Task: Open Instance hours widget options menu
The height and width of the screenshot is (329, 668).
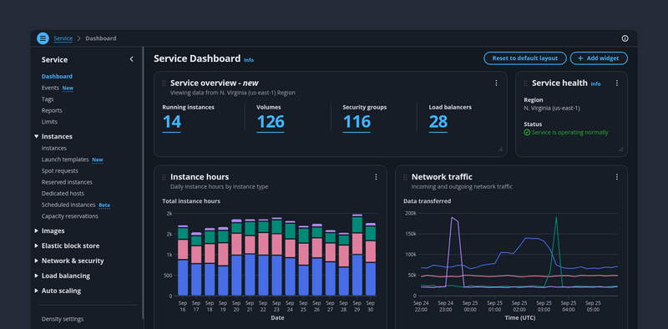Action: click(x=376, y=177)
